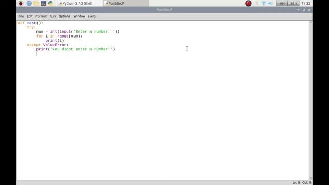Screen dimensions: 329x185
Task: Click the 'for i in range(num):' line
Action: [59, 36]
